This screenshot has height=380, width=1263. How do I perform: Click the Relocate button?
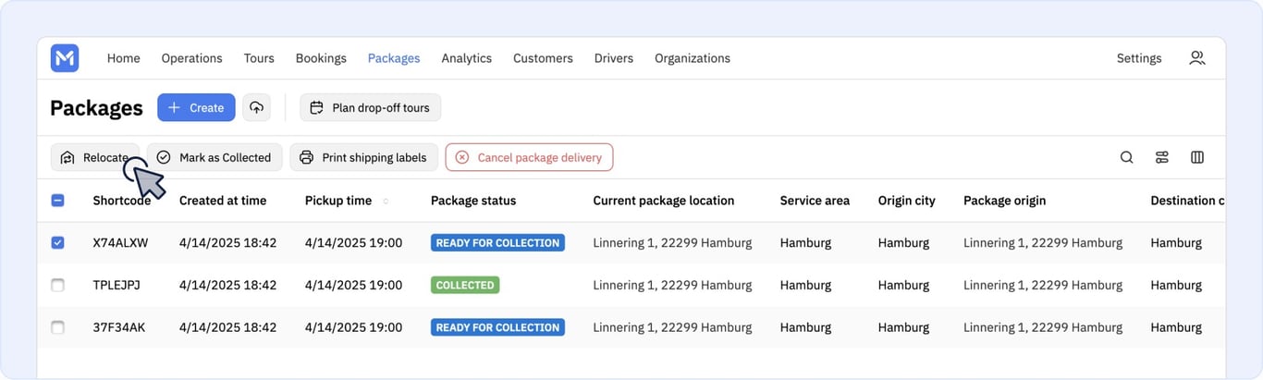(x=95, y=157)
